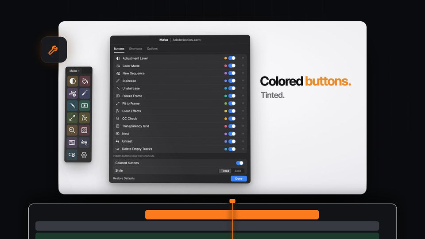Viewport: 425px width, 239px height.
Task: Pick the orange color dot for Adjustment Layer
Action: pos(225,58)
